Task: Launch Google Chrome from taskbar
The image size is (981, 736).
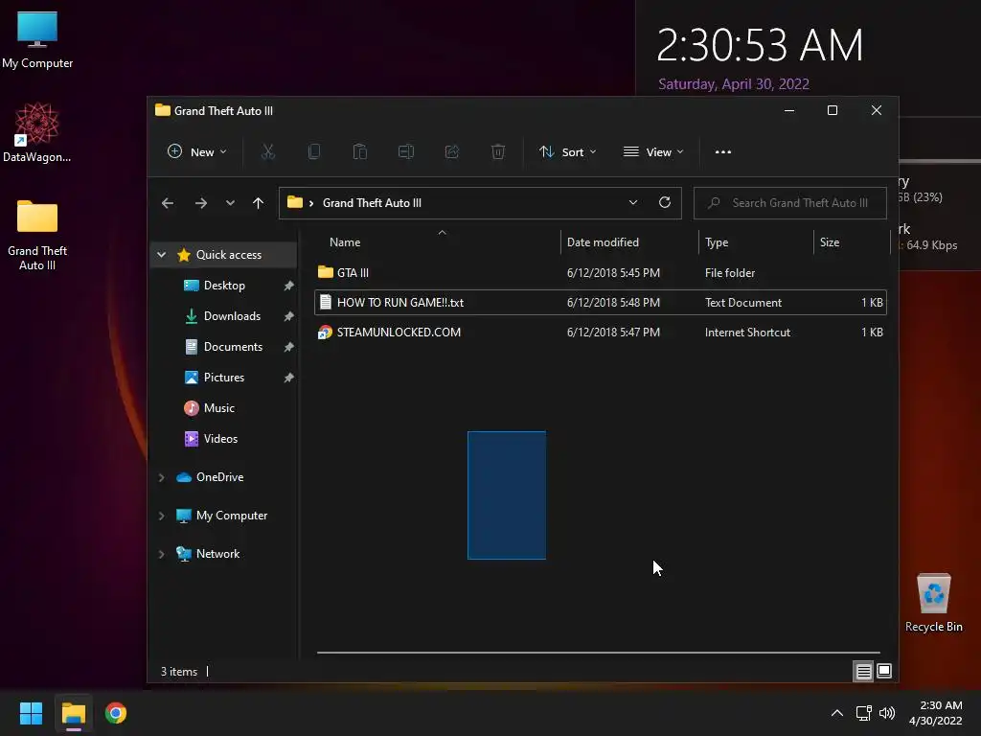Action: (x=116, y=713)
